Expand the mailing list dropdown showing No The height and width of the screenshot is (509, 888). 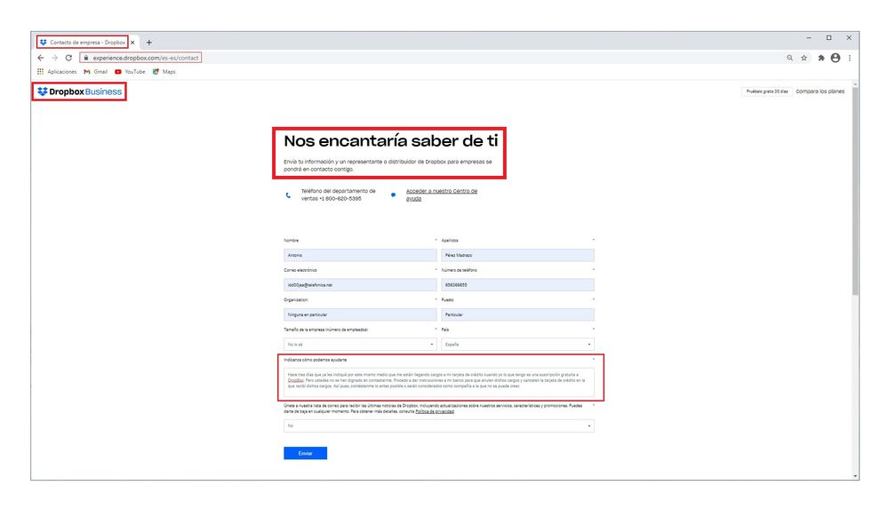[x=439, y=425]
